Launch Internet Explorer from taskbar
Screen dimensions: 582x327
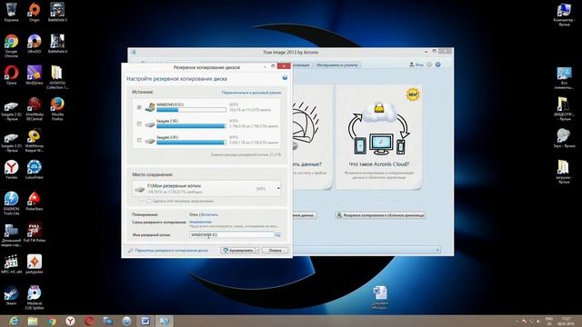pyautogui.click(x=14, y=321)
